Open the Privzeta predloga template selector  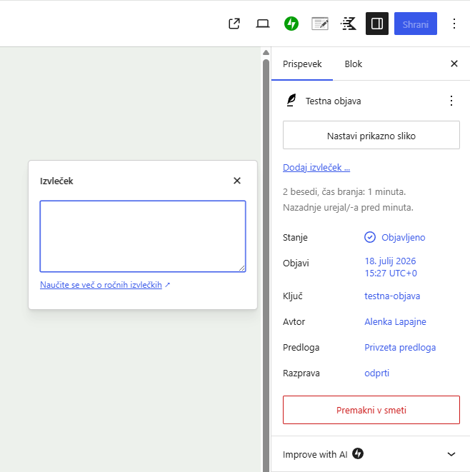[x=400, y=348]
